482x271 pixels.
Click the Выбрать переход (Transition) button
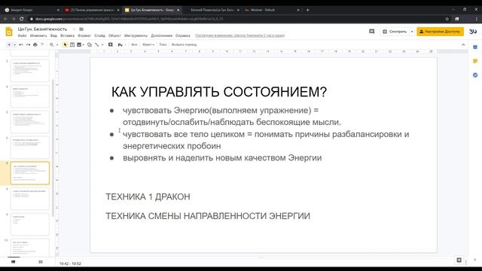click(x=184, y=44)
